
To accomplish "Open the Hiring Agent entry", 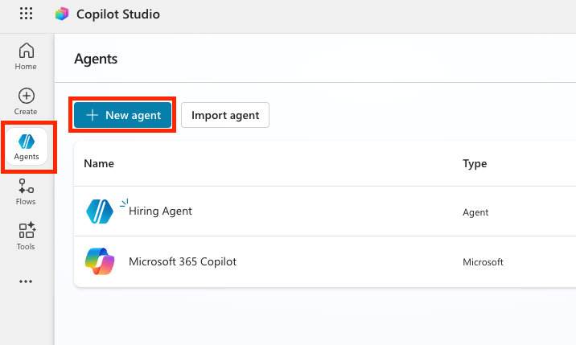I will tap(160, 211).
